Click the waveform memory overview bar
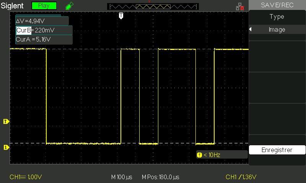The width and height of the screenshot is (306, 183). (154, 6)
